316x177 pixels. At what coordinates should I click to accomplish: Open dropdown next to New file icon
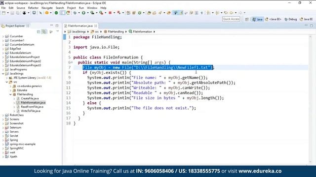coord(8,13)
